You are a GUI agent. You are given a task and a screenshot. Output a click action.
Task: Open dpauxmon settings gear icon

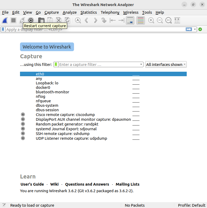pos(23,119)
